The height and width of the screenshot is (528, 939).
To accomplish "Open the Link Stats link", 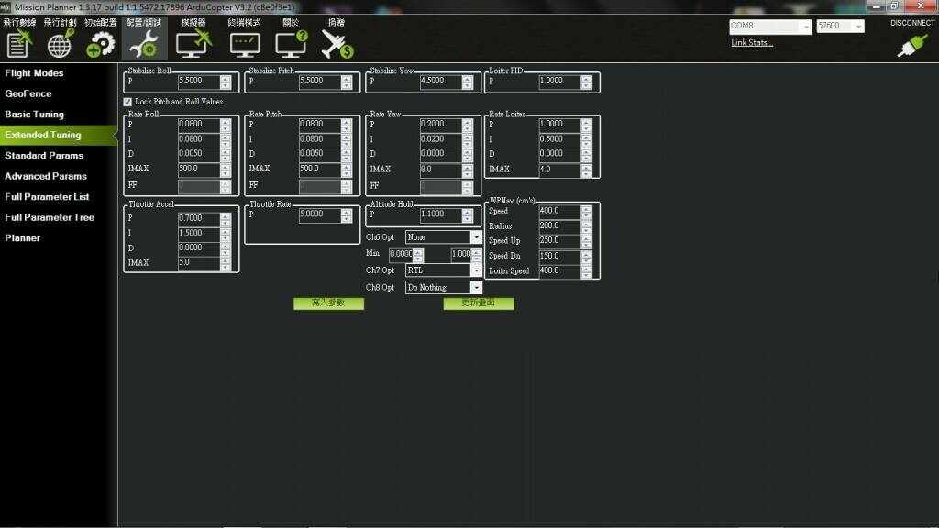I will (752, 43).
